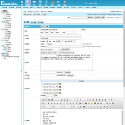Open the 增加信息 submenu item
The height and width of the screenshot is (125, 125).
[x=5, y=8]
